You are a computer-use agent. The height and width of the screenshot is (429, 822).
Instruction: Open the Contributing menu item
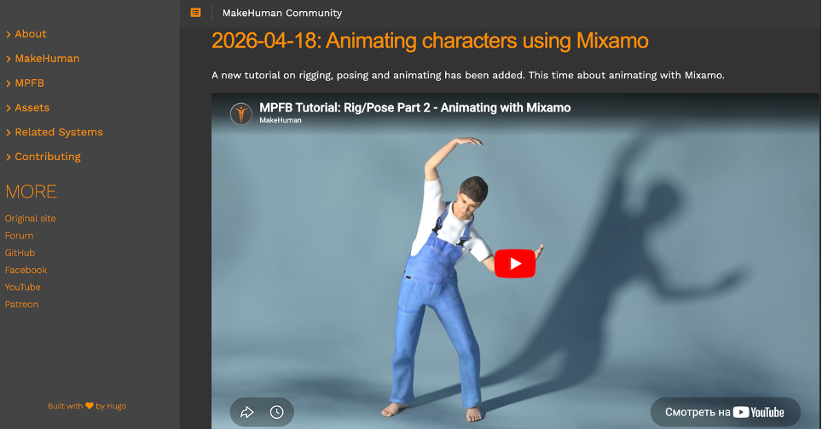pos(48,157)
